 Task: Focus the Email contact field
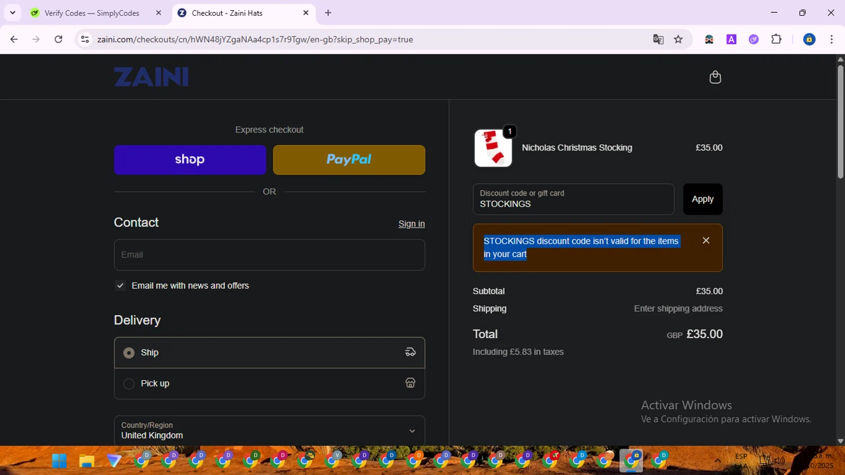click(269, 255)
